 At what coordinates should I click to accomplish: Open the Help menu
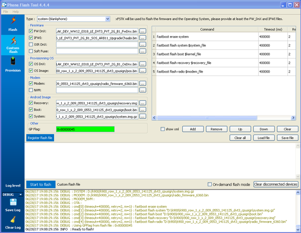click(x=16, y=11)
